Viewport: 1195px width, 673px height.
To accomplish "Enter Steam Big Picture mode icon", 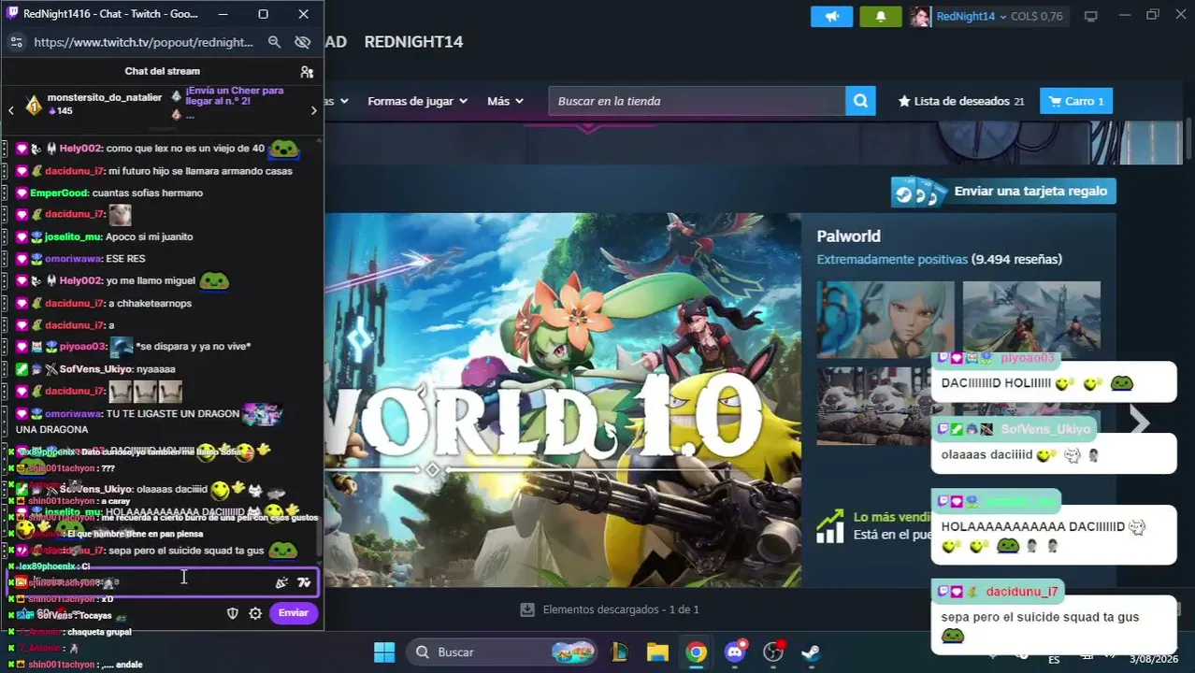I will tap(1090, 17).
